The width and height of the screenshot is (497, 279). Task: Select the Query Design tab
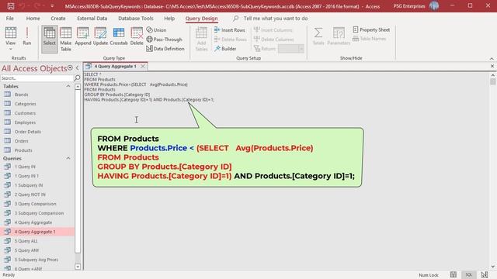202,19
